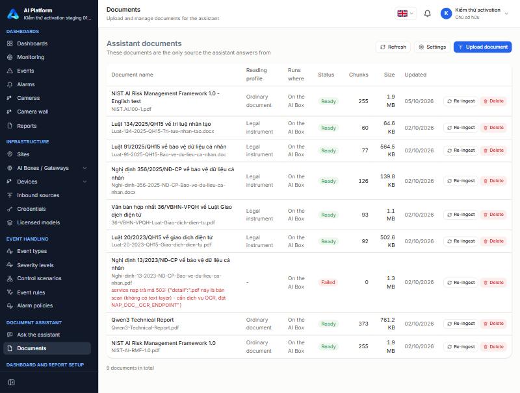Re-ingest the failed Nghị định 13/2023 document
Image resolution: width=520 pixels, height=393 pixels.
click(x=461, y=283)
